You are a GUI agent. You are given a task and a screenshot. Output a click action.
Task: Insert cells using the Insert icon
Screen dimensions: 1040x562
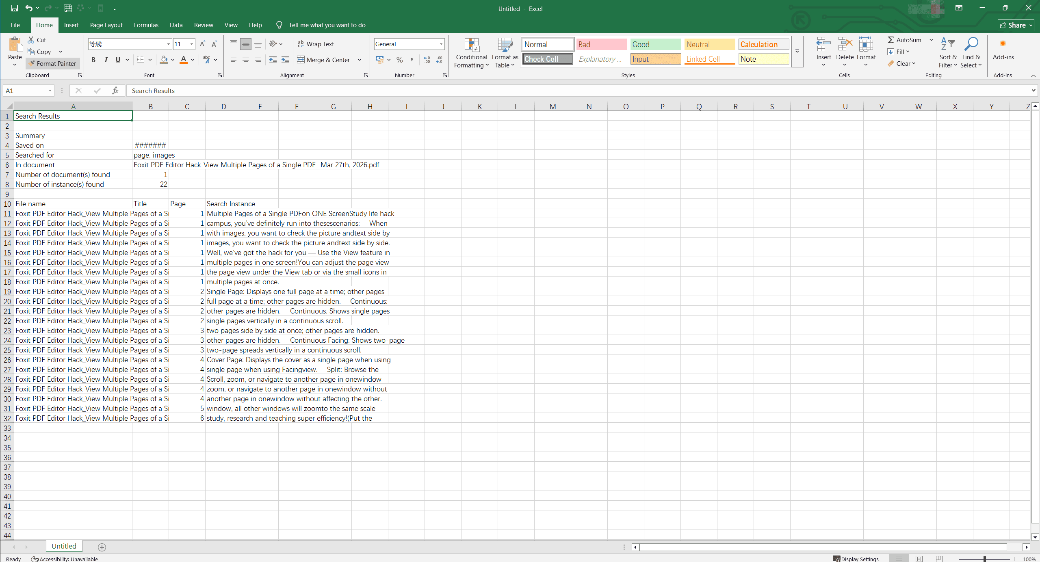coord(823,45)
